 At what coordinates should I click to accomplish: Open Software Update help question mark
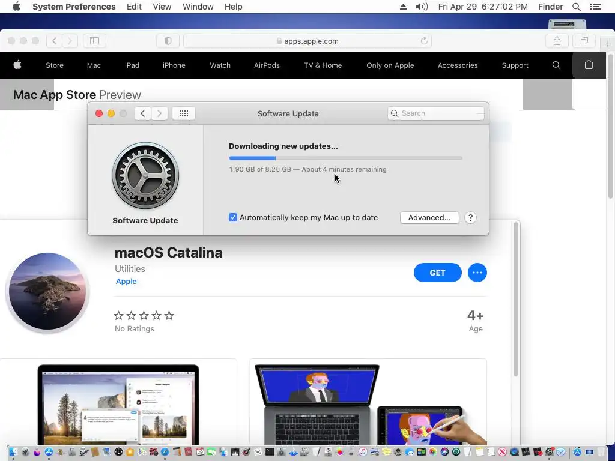point(470,217)
